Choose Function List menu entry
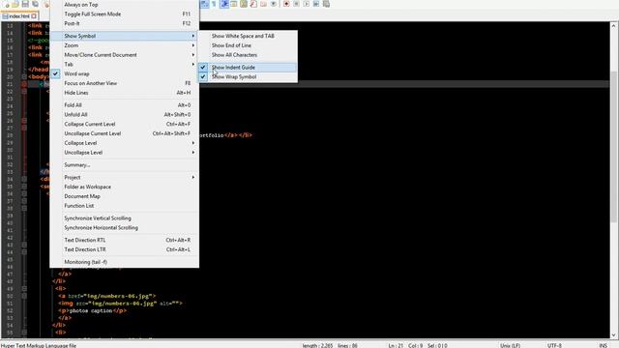Viewport: 619px width, 348px height. click(x=124, y=206)
